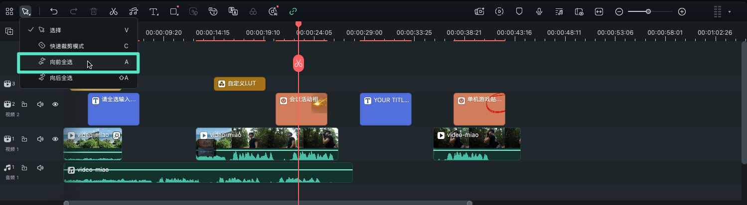
Task: Click the speech-to-text icon
Action: [x=213, y=11]
